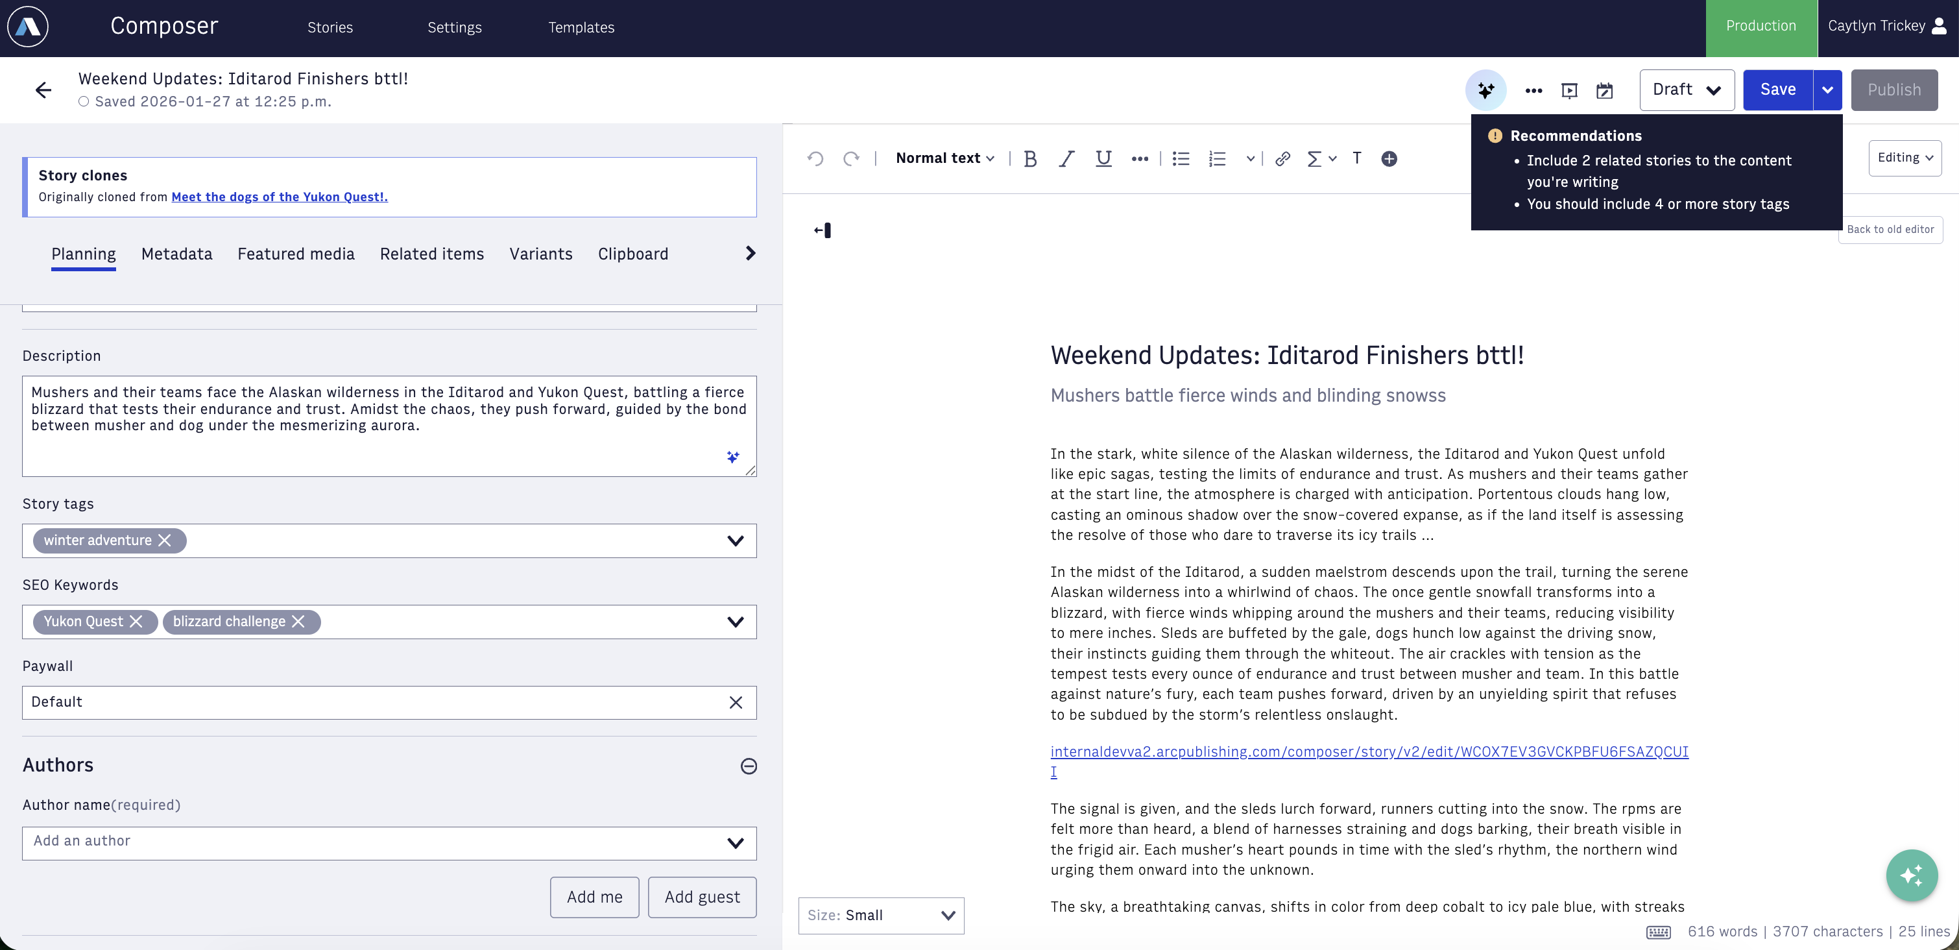
Task: Open the Templates menu item
Action: coord(581,27)
